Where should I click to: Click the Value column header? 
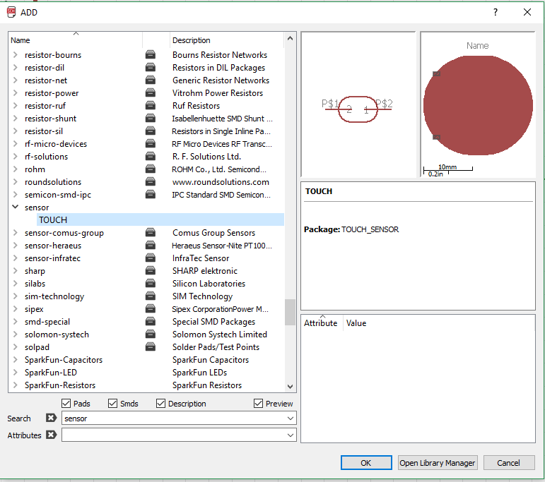356,323
